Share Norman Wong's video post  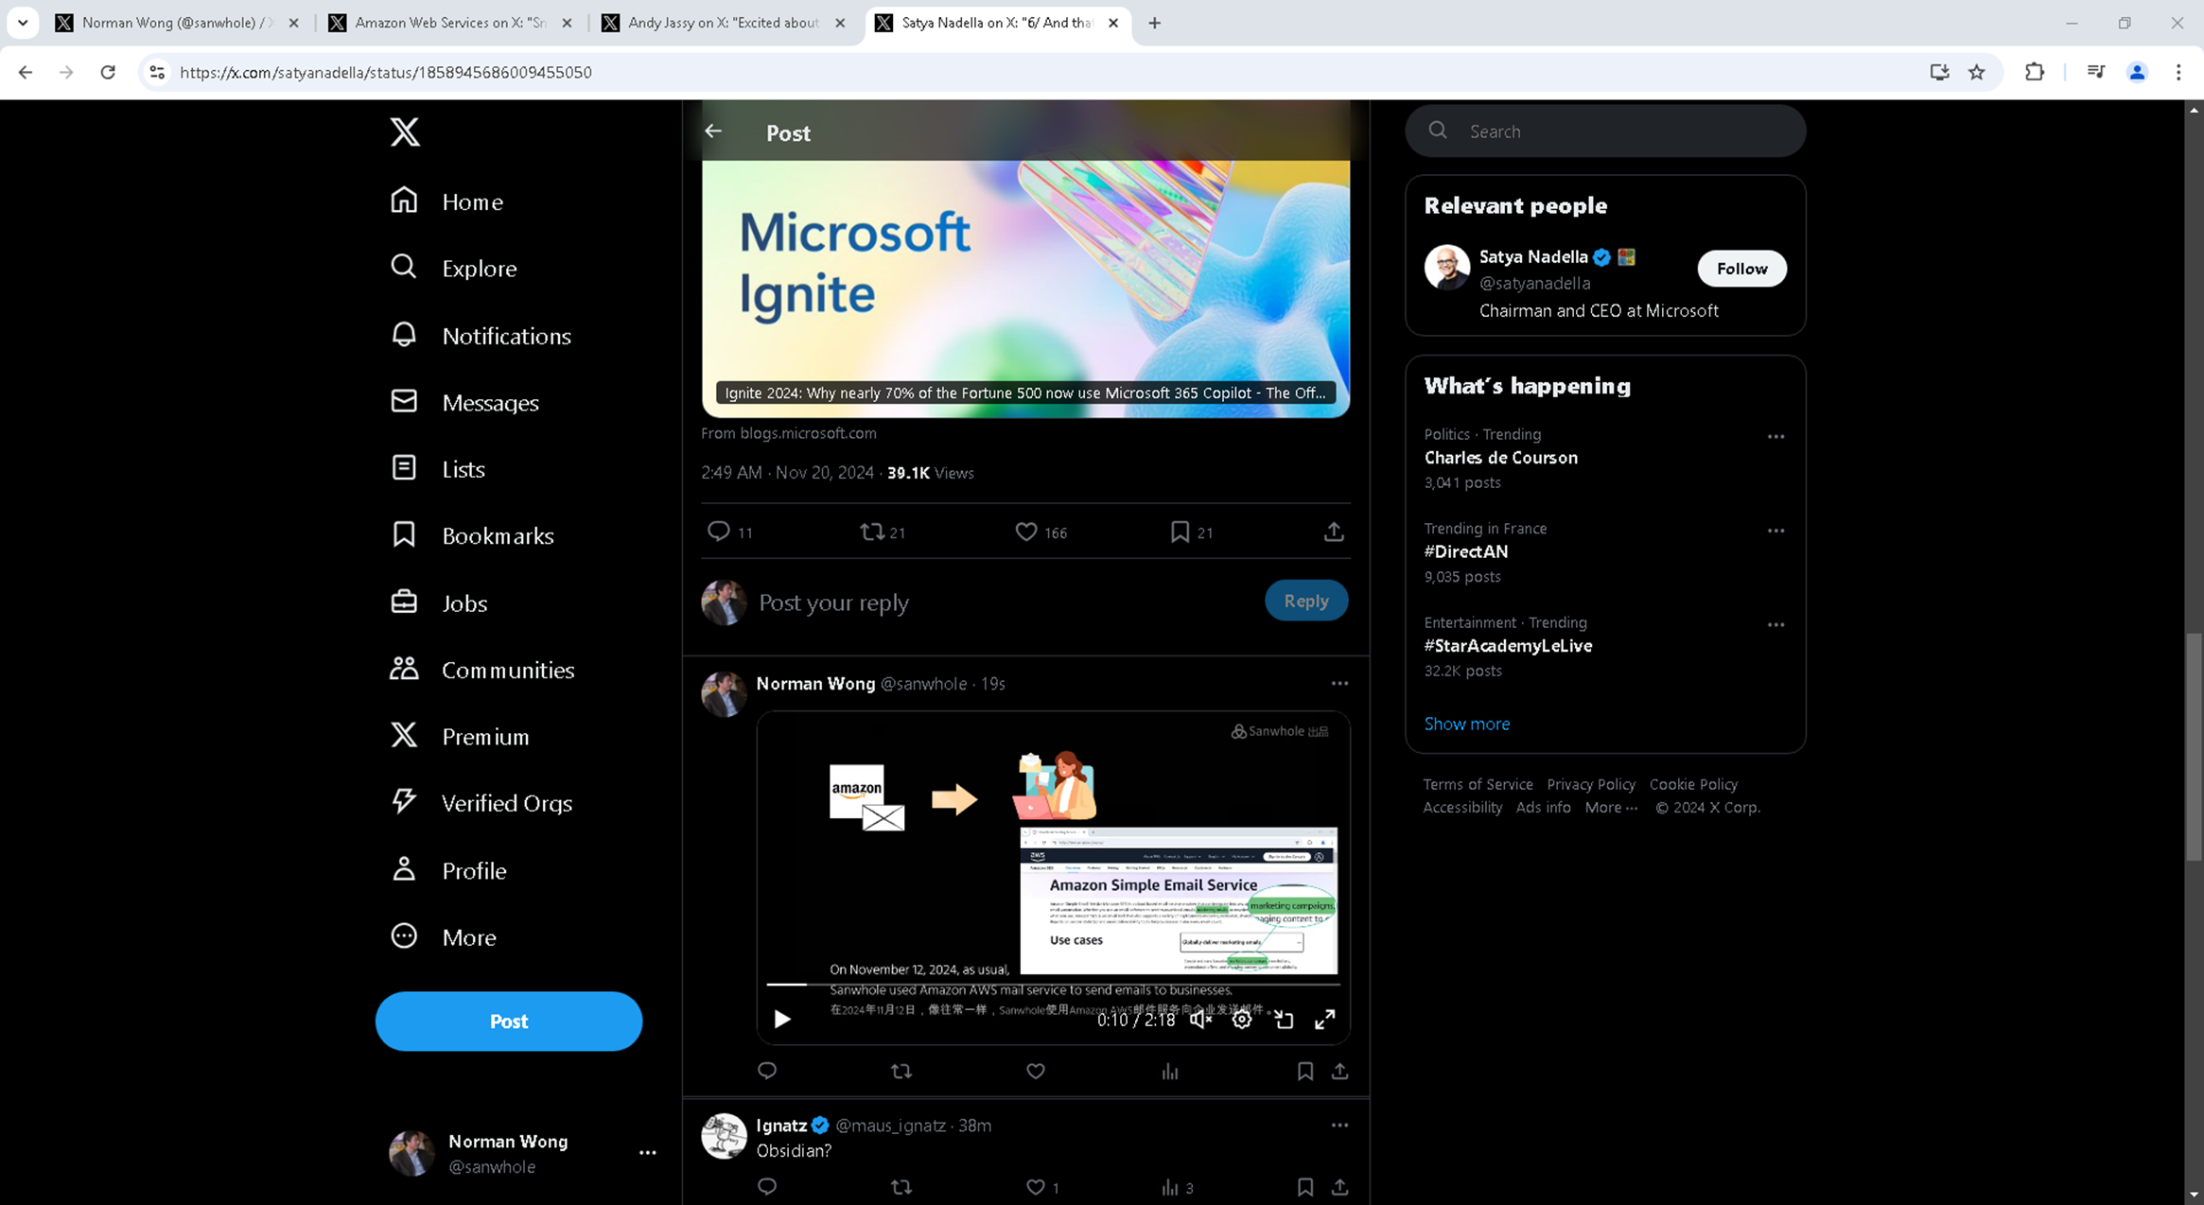click(x=1339, y=1071)
